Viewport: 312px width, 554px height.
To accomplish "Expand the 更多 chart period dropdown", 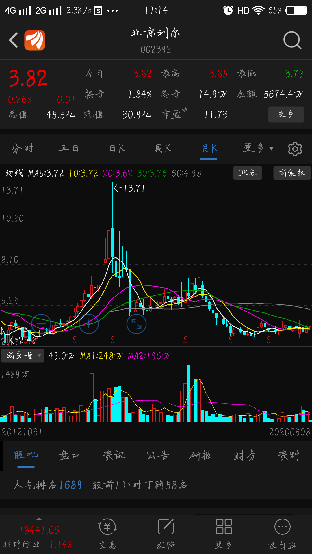I will [x=258, y=148].
